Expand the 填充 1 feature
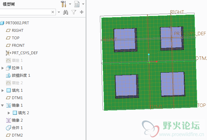This screenshot has width=207, height=140. click(2, 90)
